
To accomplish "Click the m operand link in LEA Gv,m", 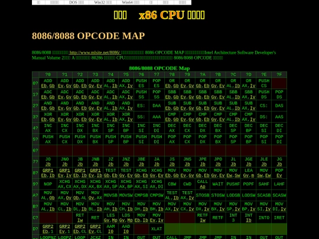I will 252,175.
